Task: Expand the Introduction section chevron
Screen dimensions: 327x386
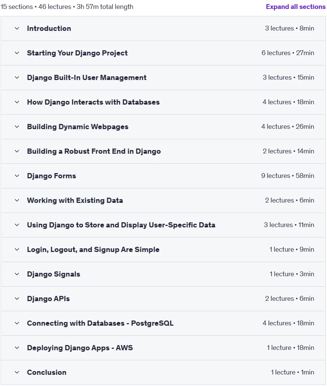Action: [17, 28]
